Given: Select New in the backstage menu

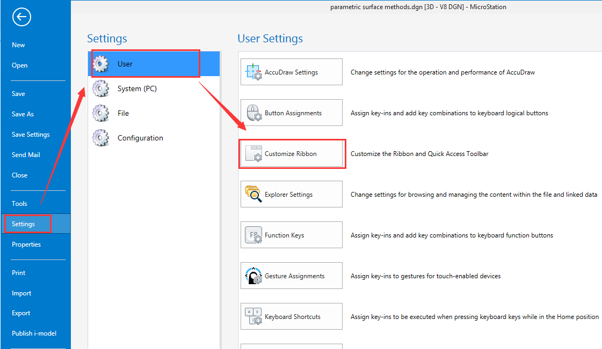Looking at the screenshot, I should [x=18, y=45].
